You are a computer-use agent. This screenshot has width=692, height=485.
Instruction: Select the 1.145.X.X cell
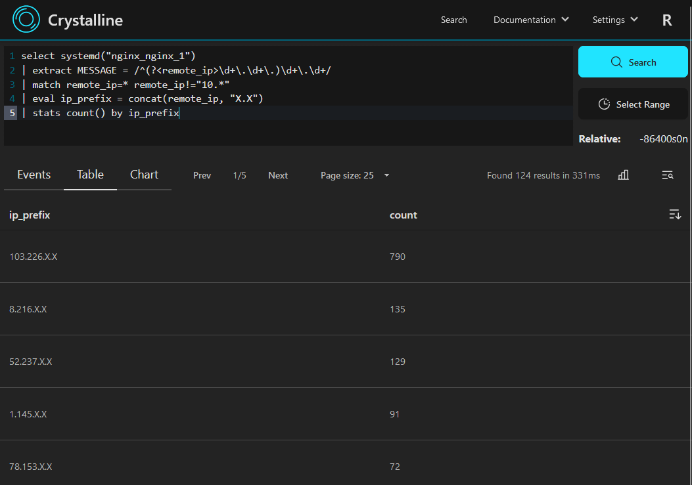click(x=28, y=414)
